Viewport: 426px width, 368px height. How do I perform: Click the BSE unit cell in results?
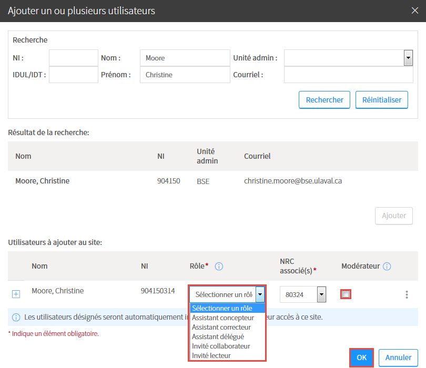[x=203, y=181]
